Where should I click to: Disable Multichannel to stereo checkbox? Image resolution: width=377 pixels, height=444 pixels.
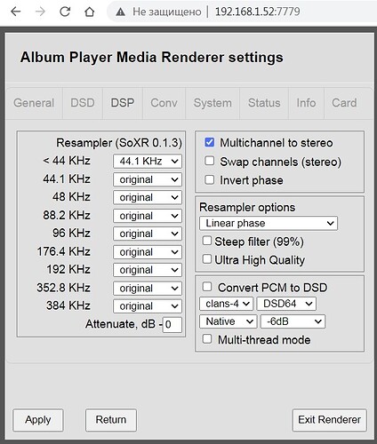pos(210,142)
